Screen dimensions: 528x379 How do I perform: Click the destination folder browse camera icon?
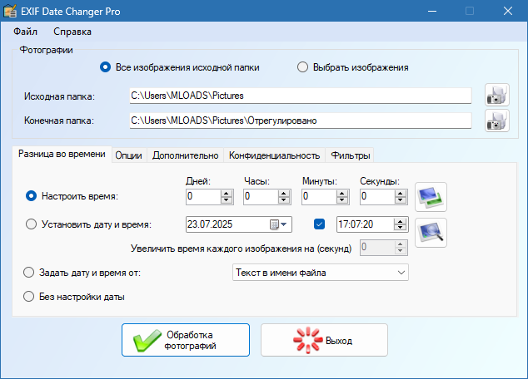[496, 121]
